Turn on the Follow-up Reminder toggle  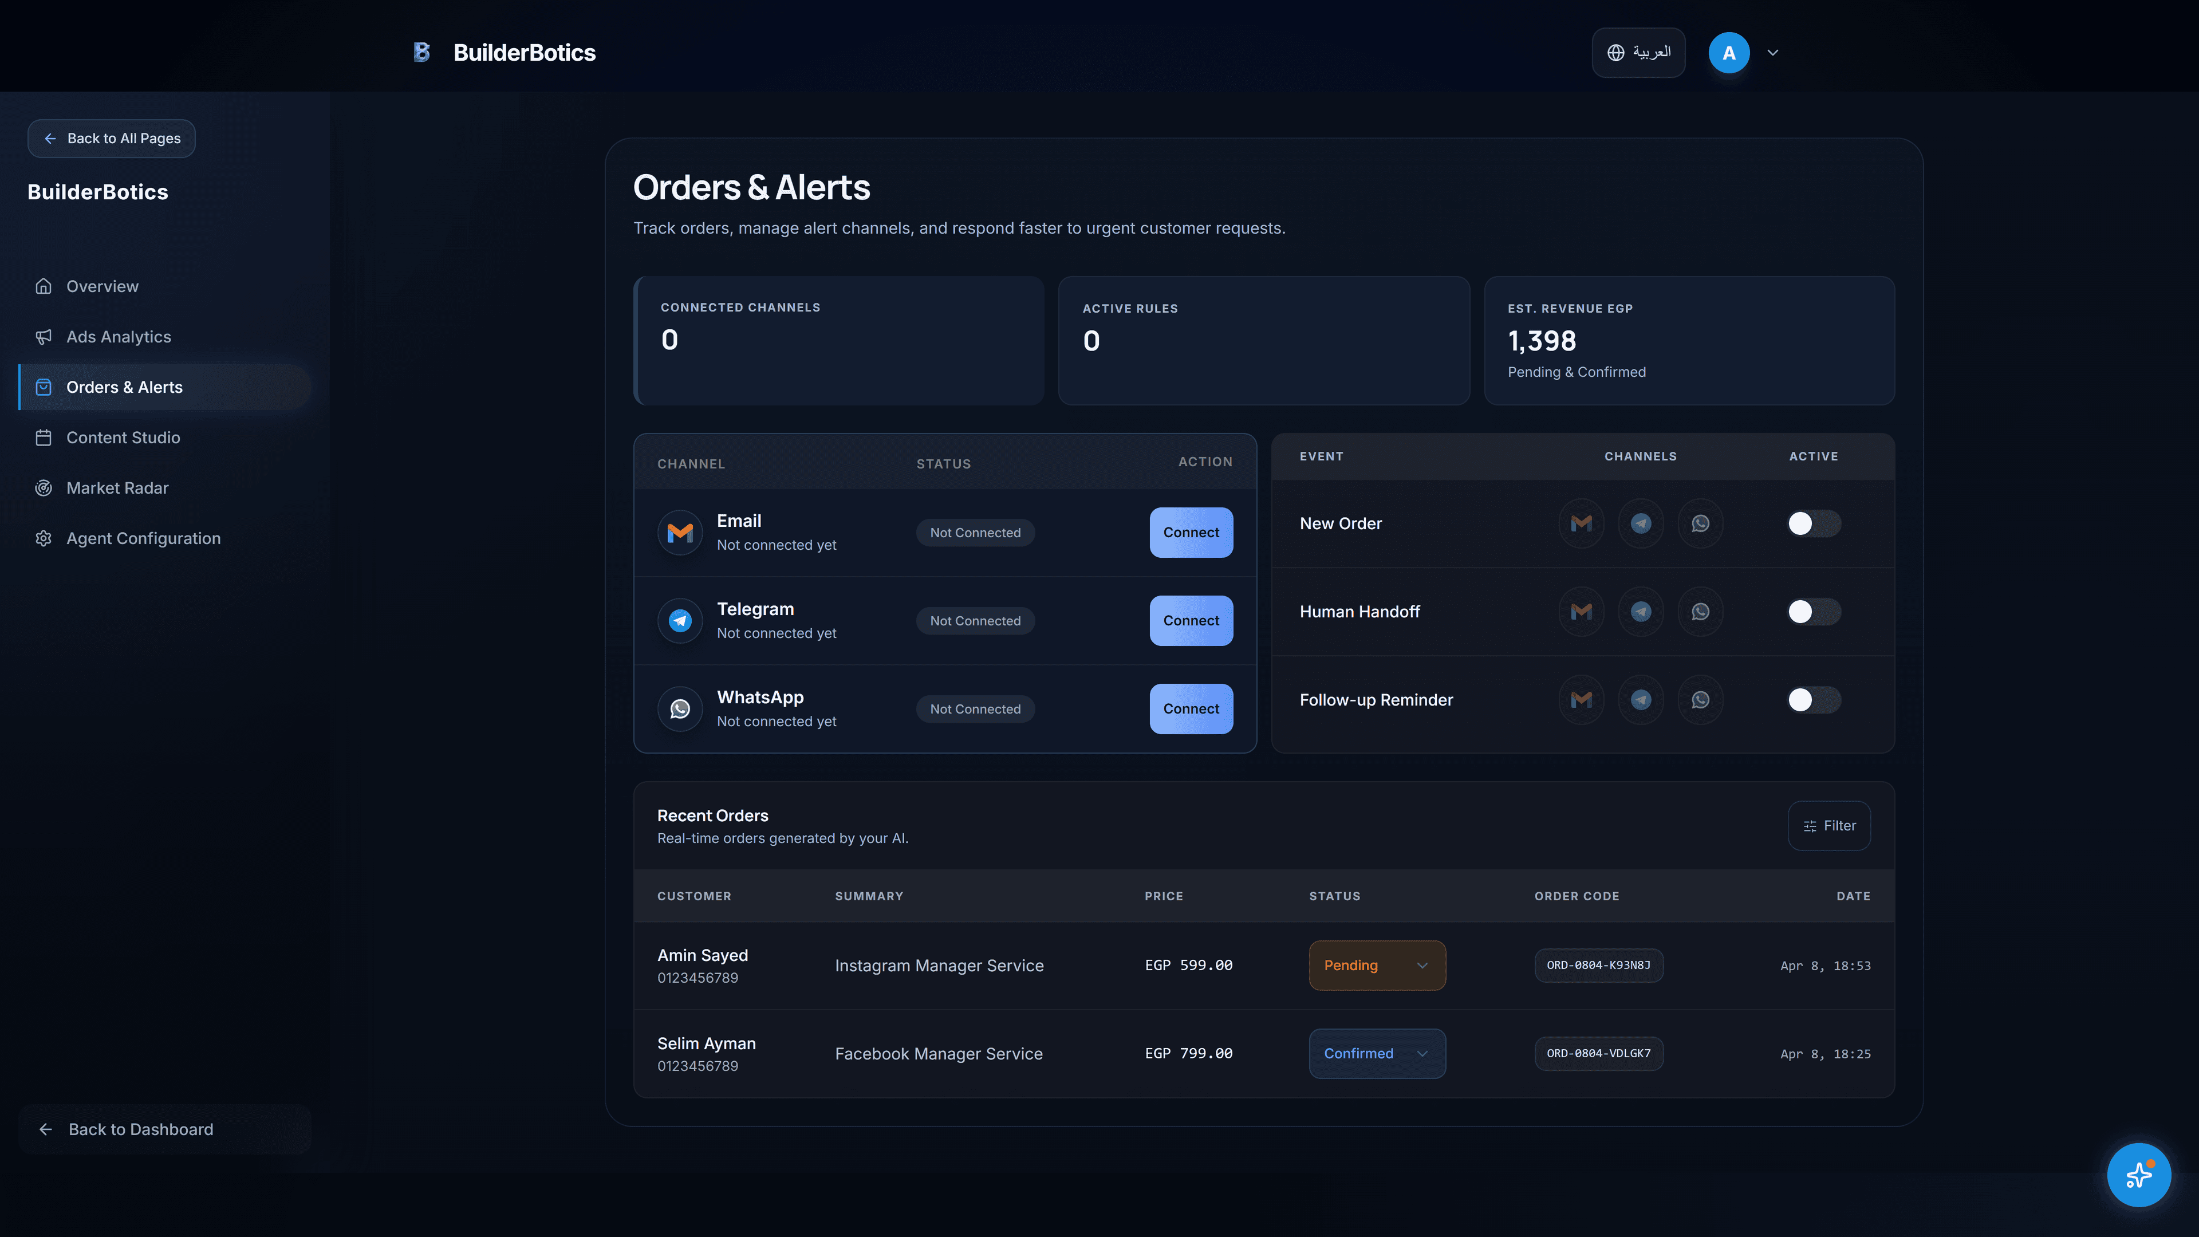pos(1813,699)
